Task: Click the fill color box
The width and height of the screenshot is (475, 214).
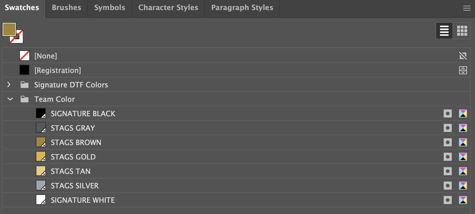Action: (9, 29)
